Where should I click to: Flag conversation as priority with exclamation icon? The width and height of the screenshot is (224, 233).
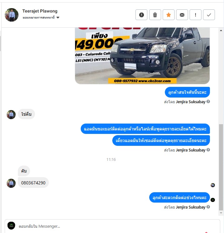click(x=196, y=15)
